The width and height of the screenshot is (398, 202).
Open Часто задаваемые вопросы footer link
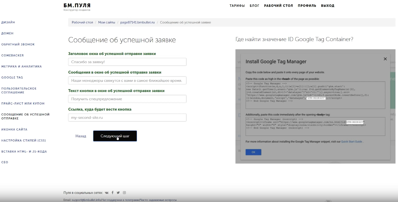click(158, 200)
